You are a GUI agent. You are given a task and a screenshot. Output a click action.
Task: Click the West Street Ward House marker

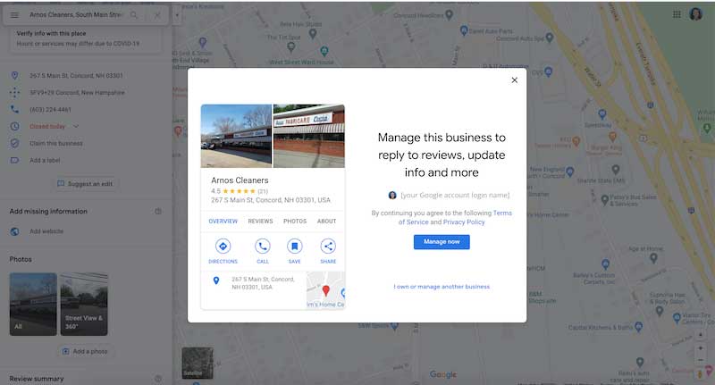[x=324, y=51]
